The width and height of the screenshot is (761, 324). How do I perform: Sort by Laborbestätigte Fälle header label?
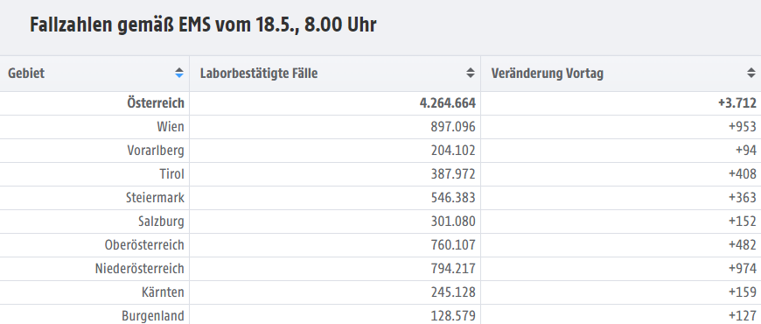(x=259, y=74)
